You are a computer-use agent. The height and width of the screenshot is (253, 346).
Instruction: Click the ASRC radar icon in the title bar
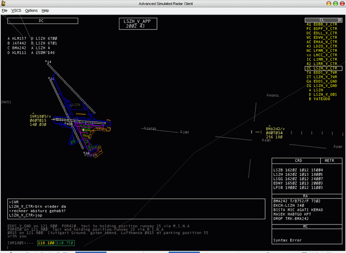3,3
